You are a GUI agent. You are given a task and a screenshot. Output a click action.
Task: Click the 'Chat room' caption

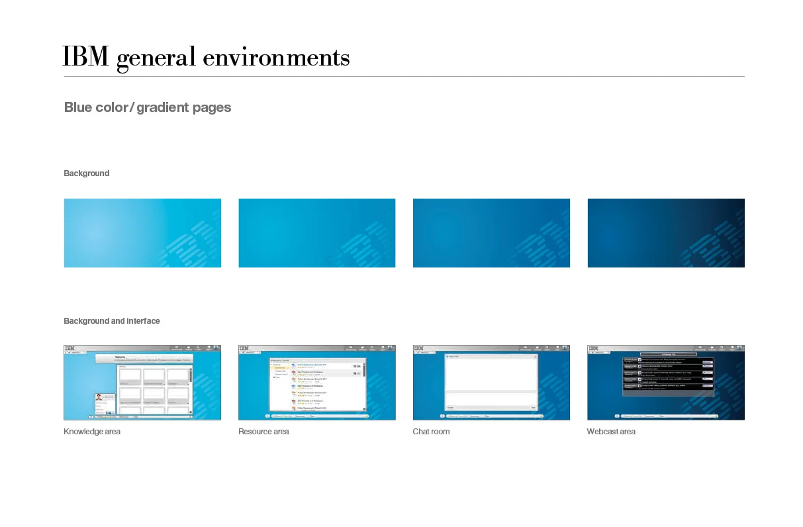[x=431, y=432]
